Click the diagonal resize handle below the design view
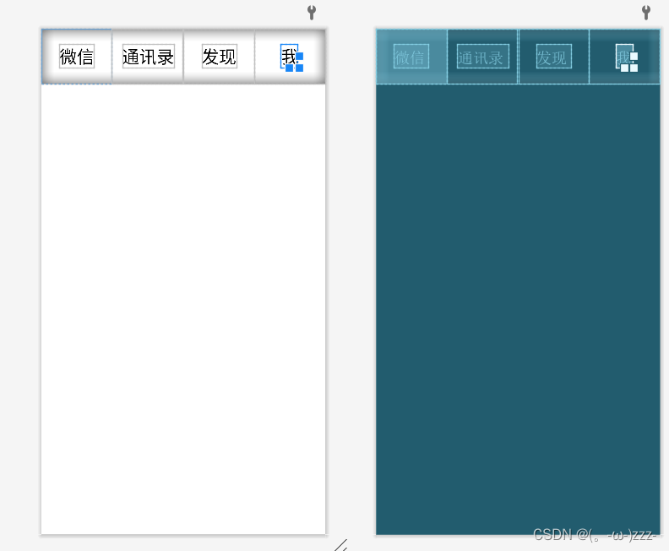The height and width of the screenshot is (551, 669). pyautogui.click(x=341, y=545)
